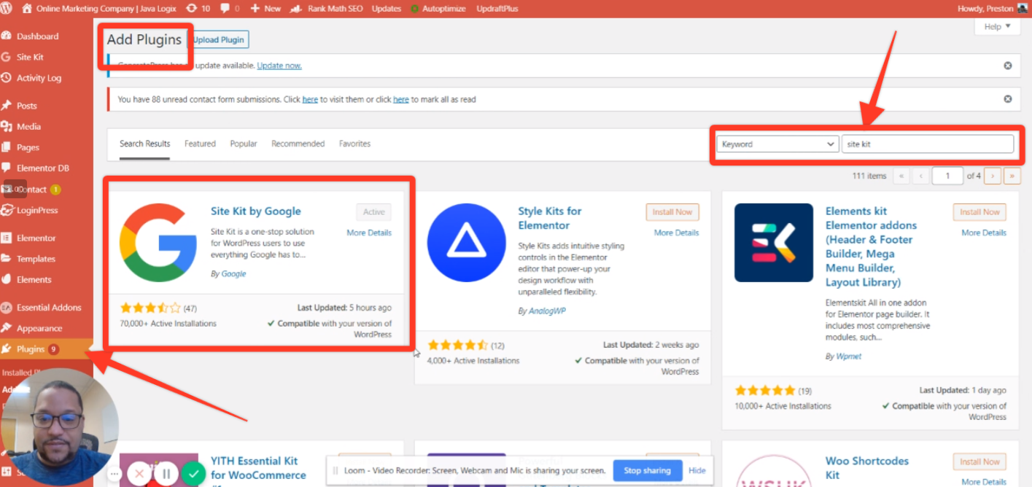Open the WordPress logo menu
Screen dimensions: 1032x487
[7, 9]
